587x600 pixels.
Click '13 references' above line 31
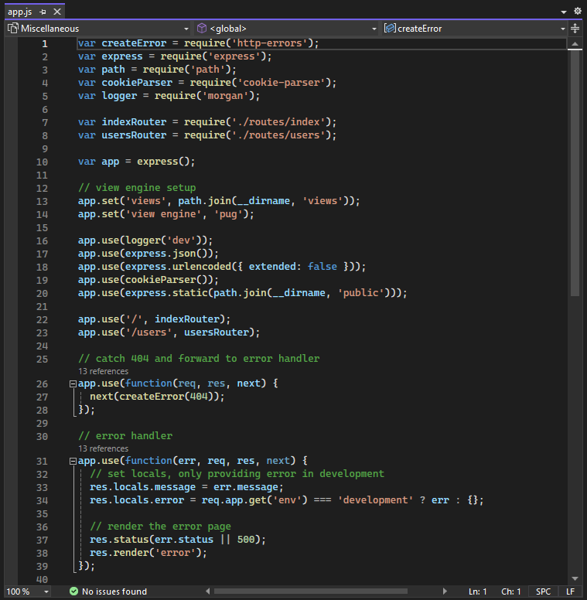pyautogui.click(x=103, y=448)
